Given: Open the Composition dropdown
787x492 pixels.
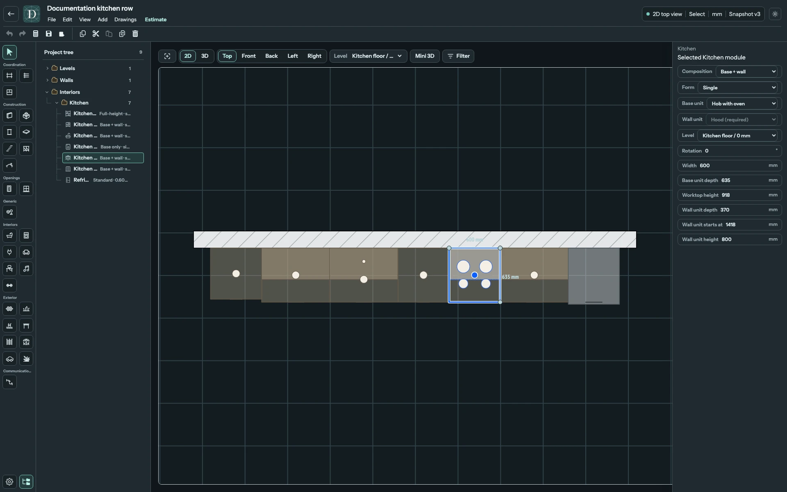Looking at the screenshot, I should pyautogui.click(x=748, y=72).
